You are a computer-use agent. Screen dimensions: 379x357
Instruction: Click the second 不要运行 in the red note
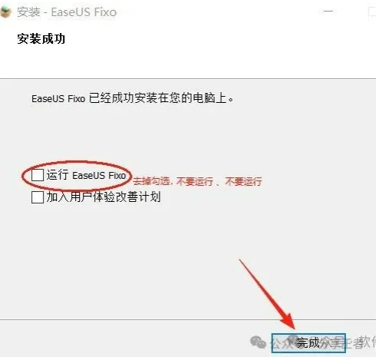click(x=243, y=181)
